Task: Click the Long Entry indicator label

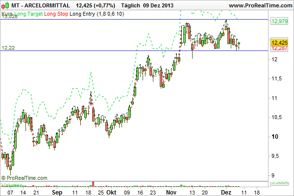Action: tap(82, 14)
